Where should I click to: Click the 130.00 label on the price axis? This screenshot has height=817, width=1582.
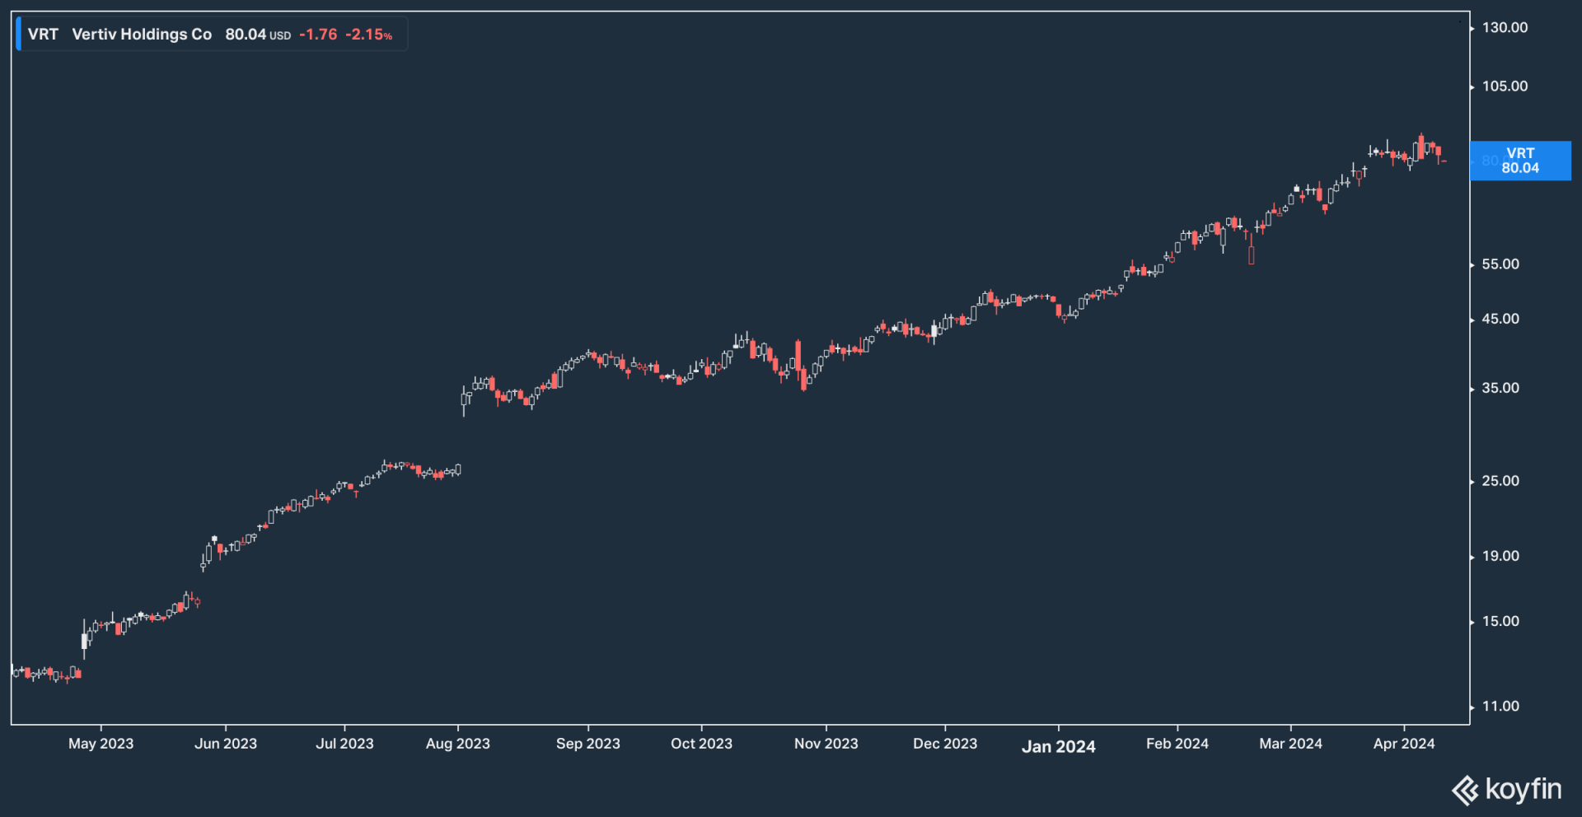[1505, 28]
